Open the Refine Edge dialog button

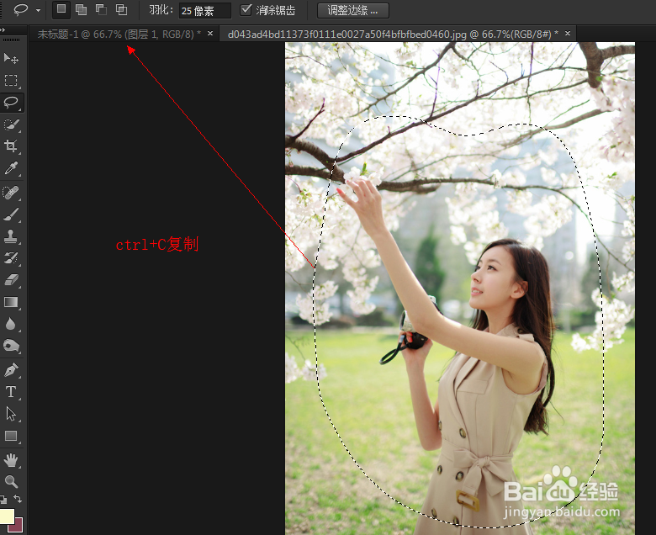click(x=353, y=10)
